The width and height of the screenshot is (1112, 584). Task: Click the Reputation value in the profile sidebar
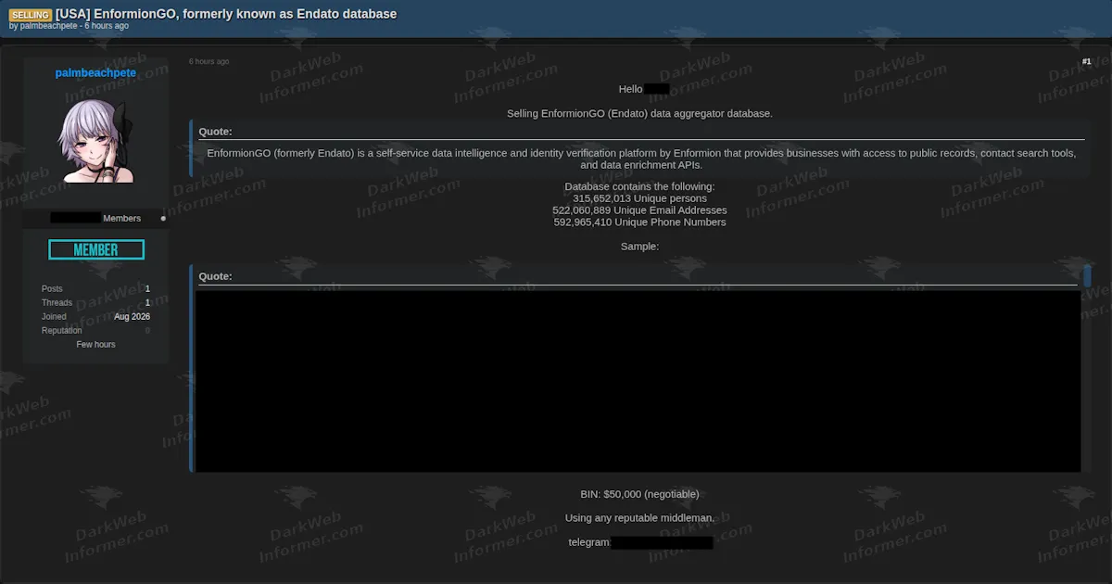[147, 331]
